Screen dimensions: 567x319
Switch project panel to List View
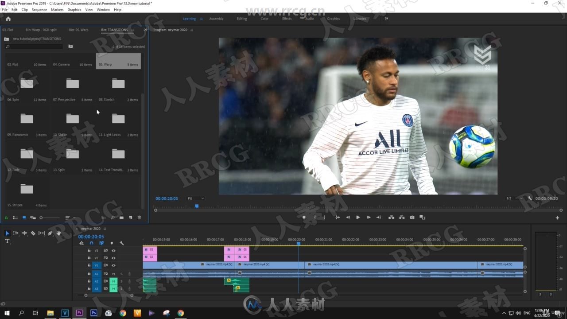[15, 218]
